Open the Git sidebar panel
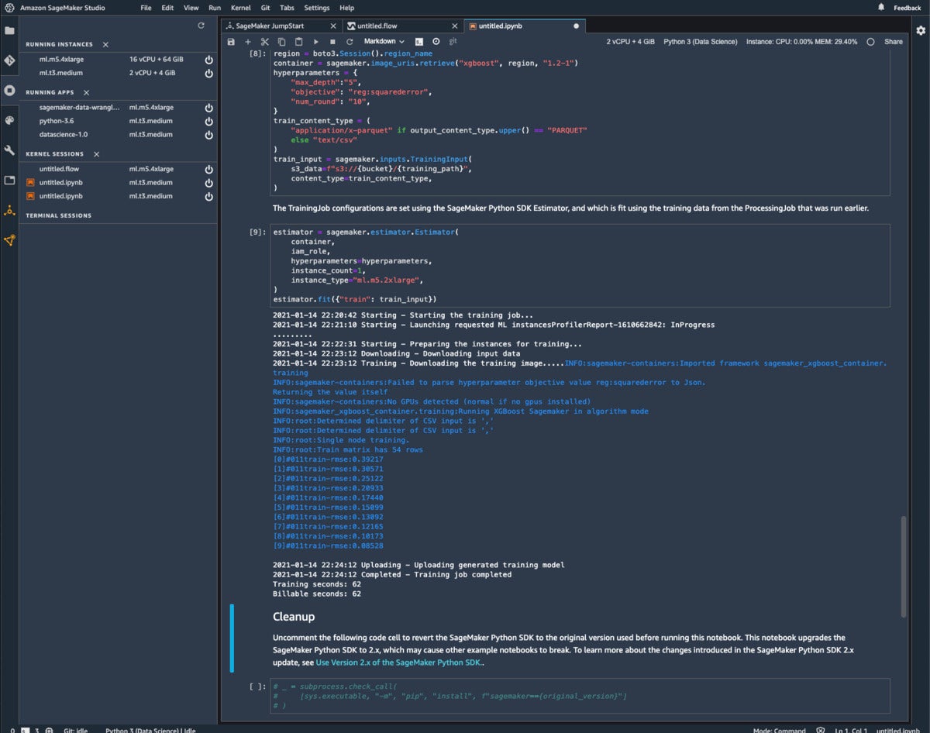 (x=9, y=60)
